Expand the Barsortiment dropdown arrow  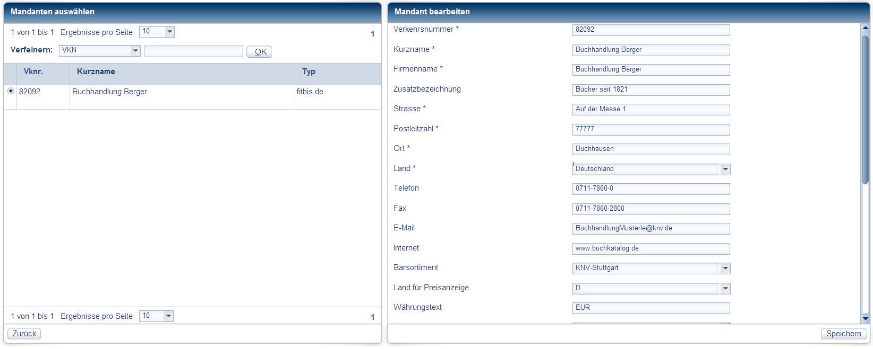(x=725, y=269)
